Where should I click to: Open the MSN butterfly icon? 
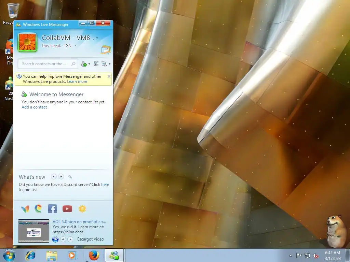click(x=25, y=209)
